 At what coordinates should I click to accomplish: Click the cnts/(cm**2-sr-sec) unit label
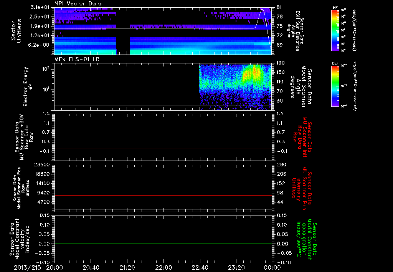(x=354, y=30)
